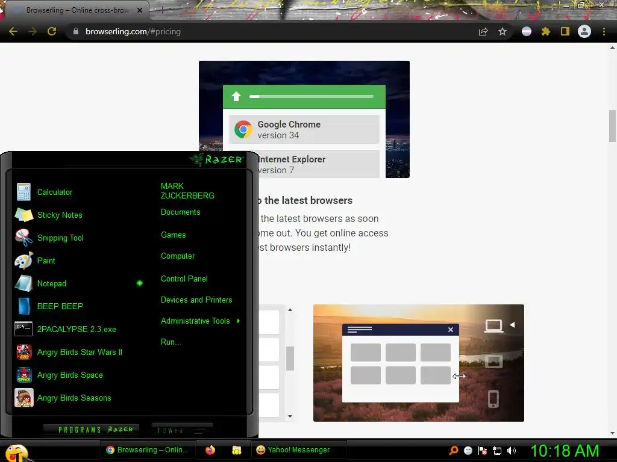Viewport: 617px width, 462px height.
Task: Click the inner browser list scrollbar thumb
Action: (290, 359)
